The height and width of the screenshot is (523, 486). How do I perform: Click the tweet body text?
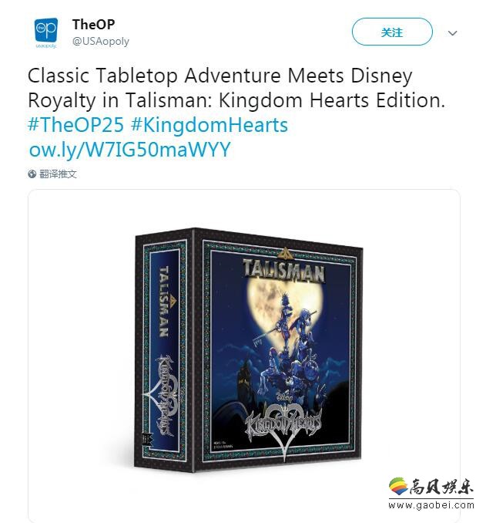[x=236, y=87]
